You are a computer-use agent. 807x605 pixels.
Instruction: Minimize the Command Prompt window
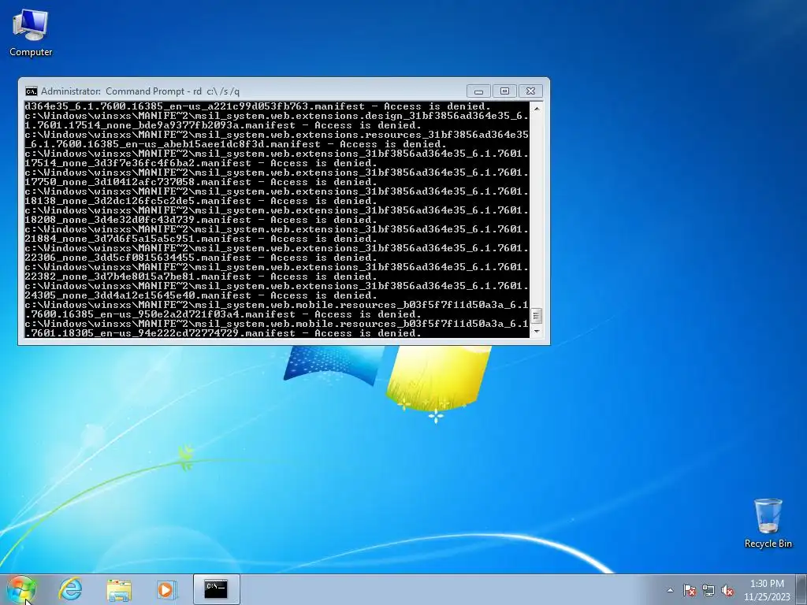(478, 91)
